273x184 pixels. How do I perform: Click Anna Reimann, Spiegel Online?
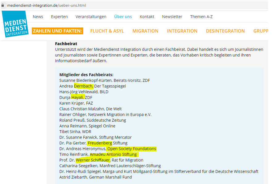coord(87,126)
